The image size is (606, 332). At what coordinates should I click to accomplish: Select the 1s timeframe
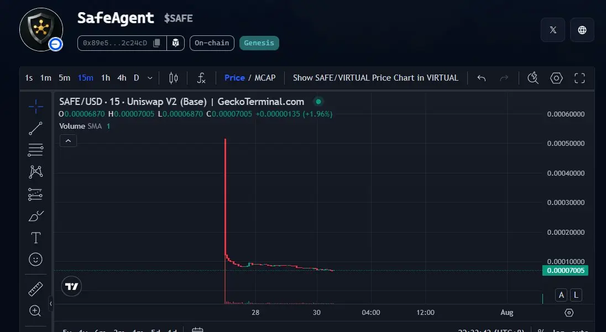29,78
